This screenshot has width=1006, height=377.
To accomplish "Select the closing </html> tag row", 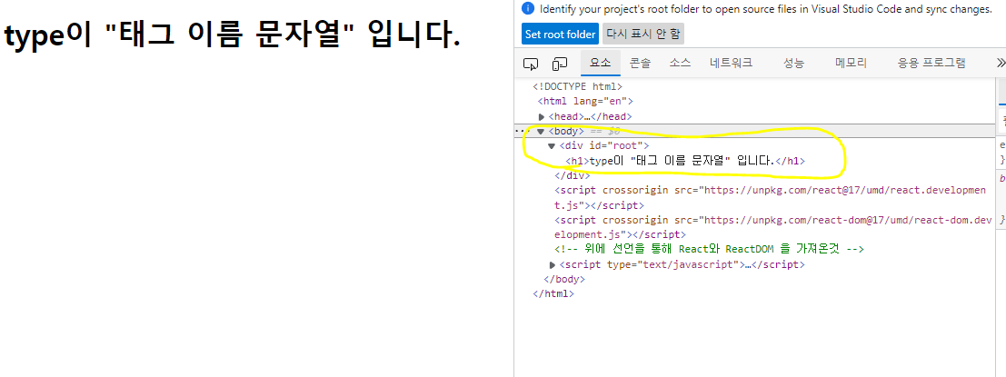I will 553,293.
